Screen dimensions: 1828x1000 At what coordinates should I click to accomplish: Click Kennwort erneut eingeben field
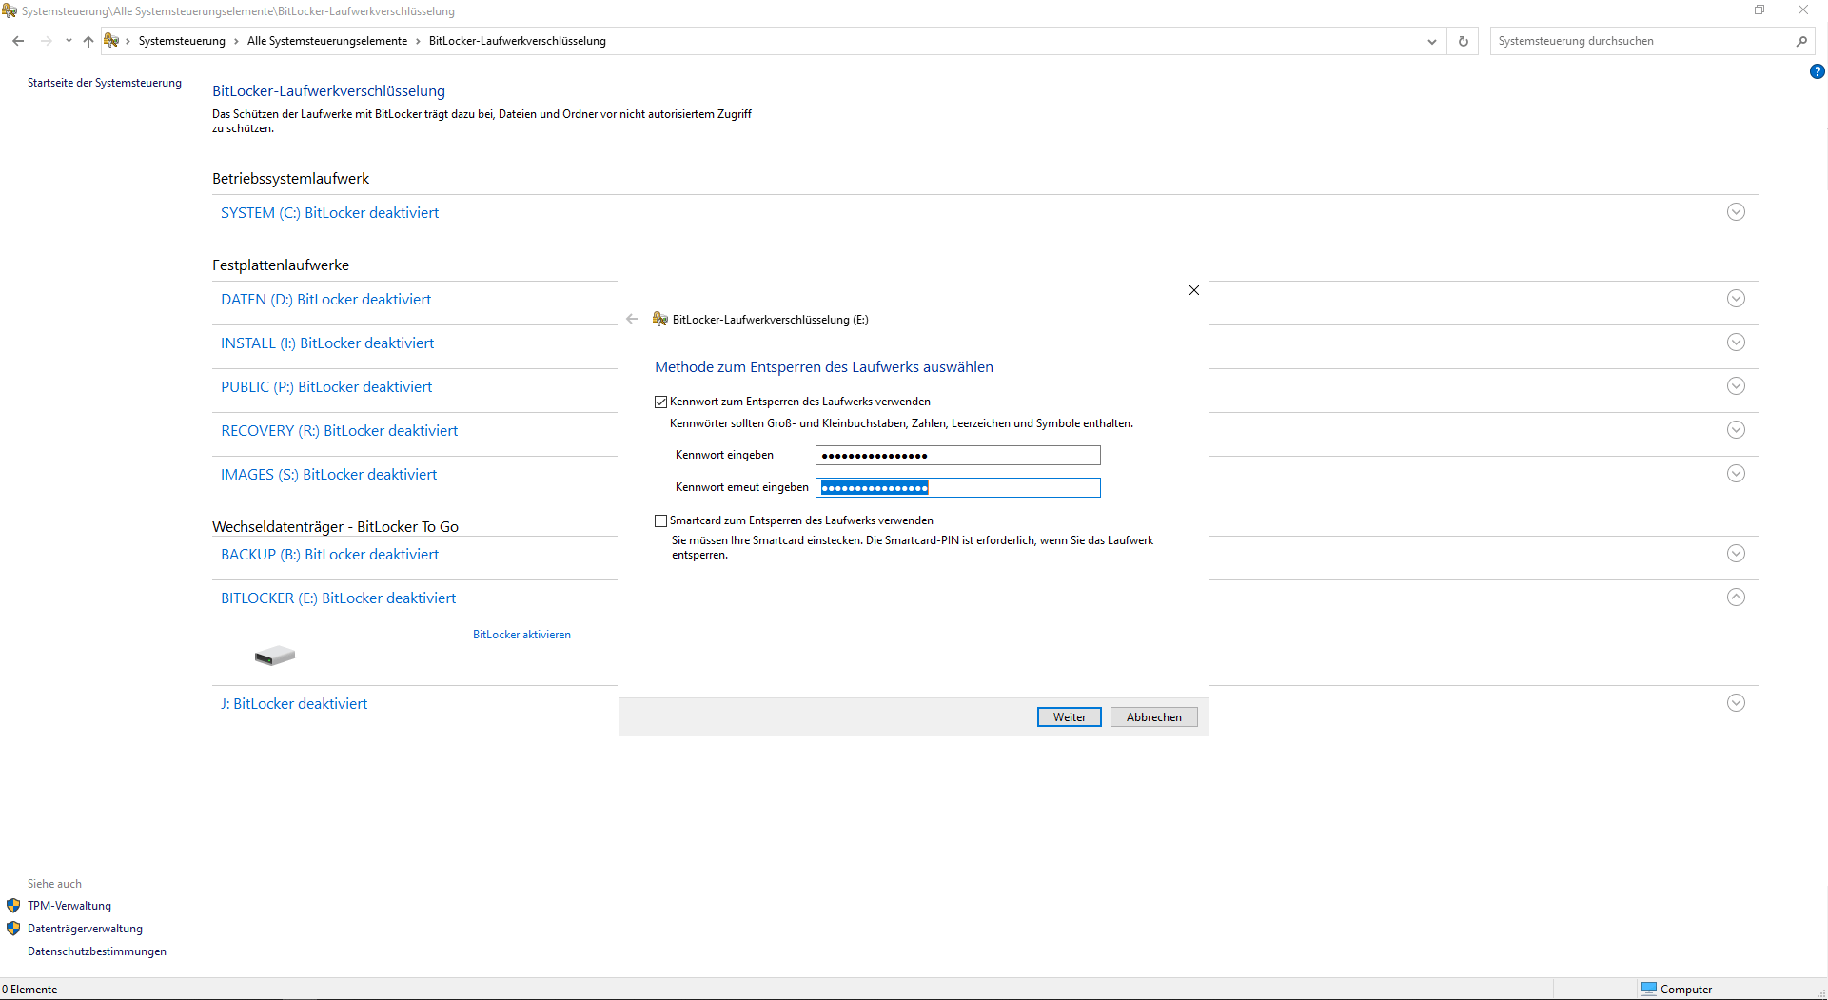tap(957, 488)
